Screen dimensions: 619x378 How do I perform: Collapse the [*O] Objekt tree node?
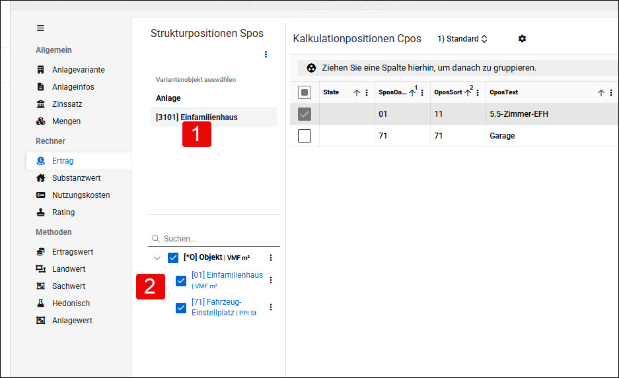(x=157, y=258)
